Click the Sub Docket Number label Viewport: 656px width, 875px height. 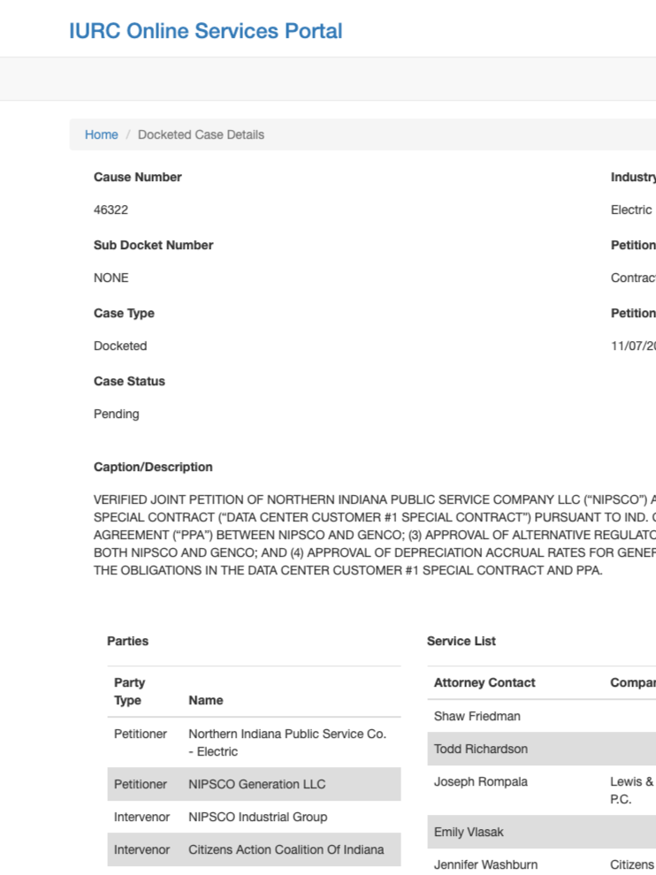tap(154, 245)
